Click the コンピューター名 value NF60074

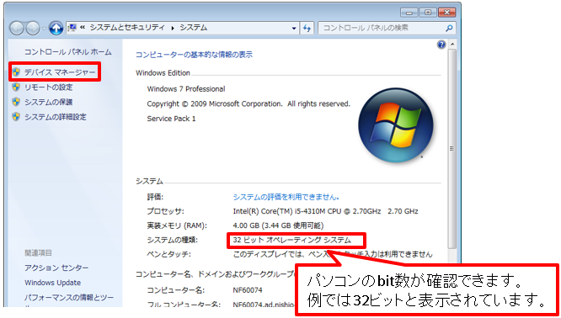pyautogui.click(x=247, y=290)
